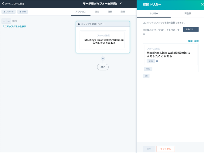Click the zoom in plus button
Image resolution: width=204 pixels, height=153 pixels.
[4, 21]
